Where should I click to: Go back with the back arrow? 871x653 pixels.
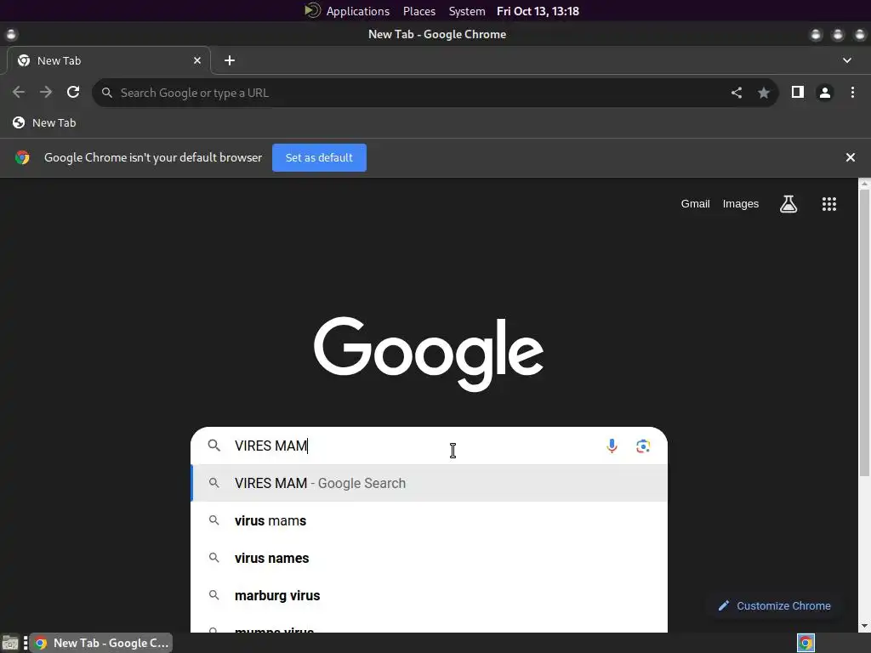[19, 92]
